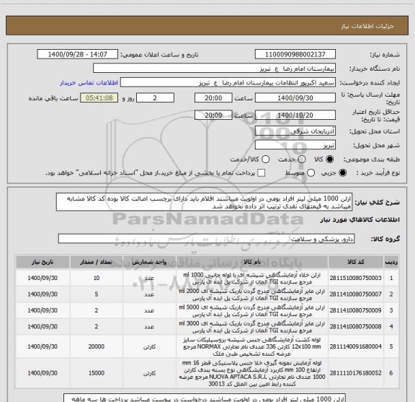415x402 pixels.
Task: Click the تعداد / مقدار column header
Action: point(97,262)
